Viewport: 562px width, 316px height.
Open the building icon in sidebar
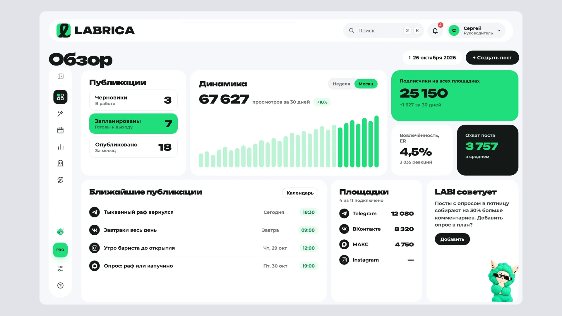[60, 163]
